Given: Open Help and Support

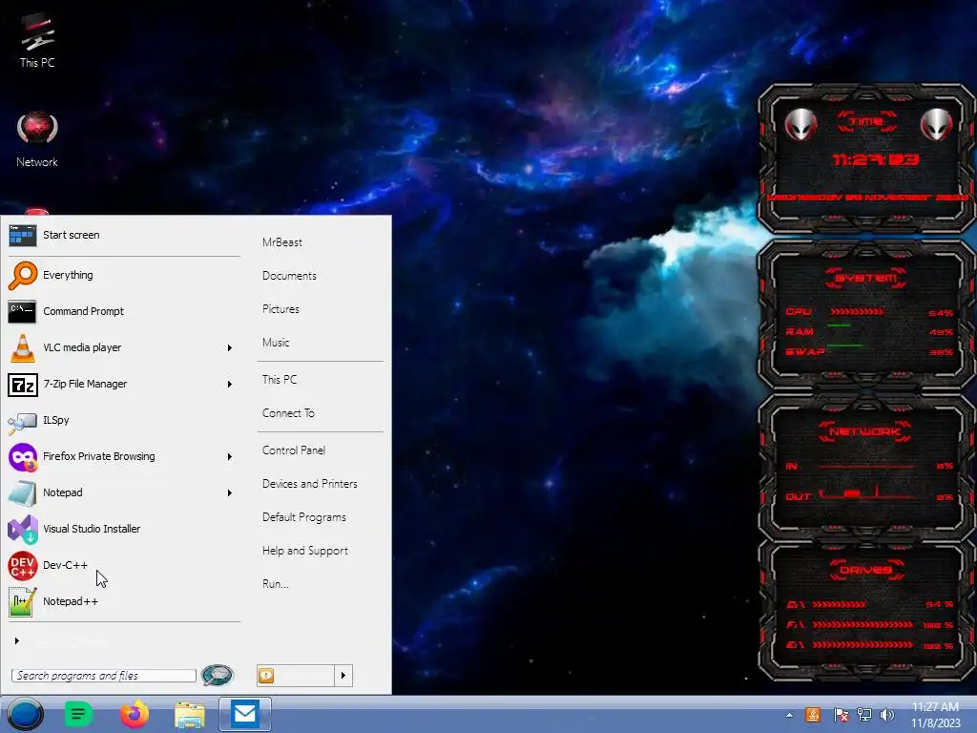Looking at the screenshot, I should tap(305, 551).
